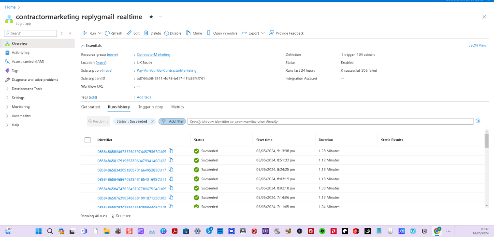Open JSON View link

[x=478, y=45]
